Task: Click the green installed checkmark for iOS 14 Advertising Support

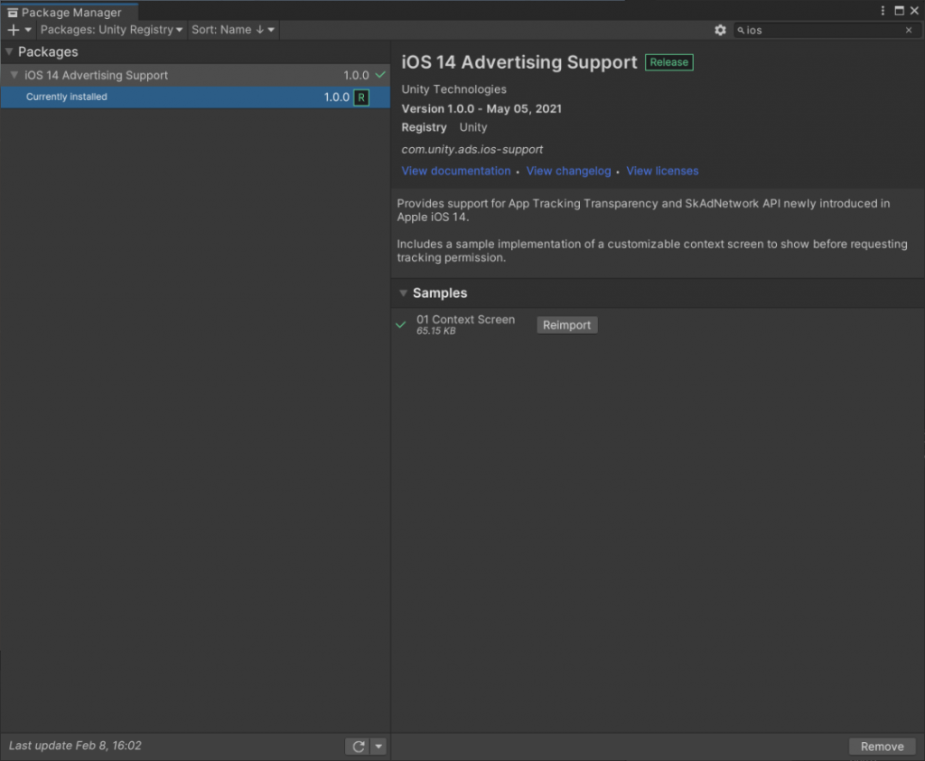Action: click(x=380, y=75)
